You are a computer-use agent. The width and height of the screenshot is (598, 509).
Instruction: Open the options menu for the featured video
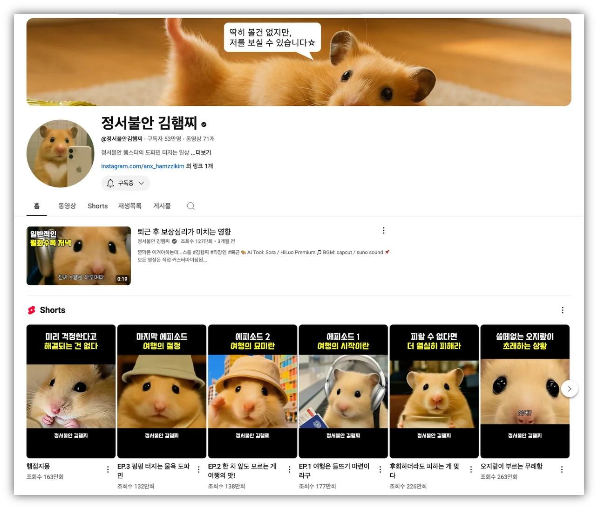click(383, 230)
